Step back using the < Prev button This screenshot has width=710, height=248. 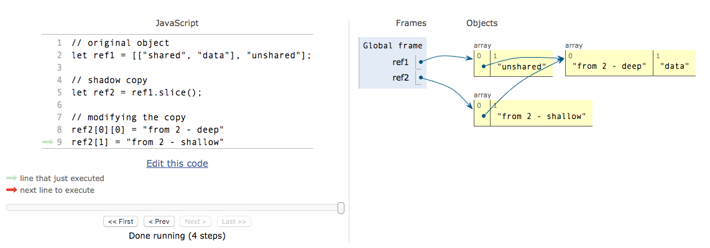(x=159, y=221)
